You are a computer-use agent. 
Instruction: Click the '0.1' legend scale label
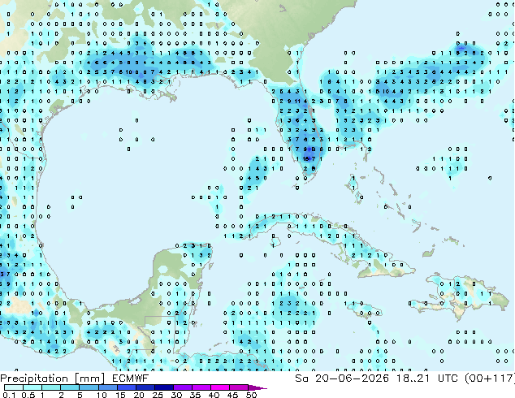[10, 395]
